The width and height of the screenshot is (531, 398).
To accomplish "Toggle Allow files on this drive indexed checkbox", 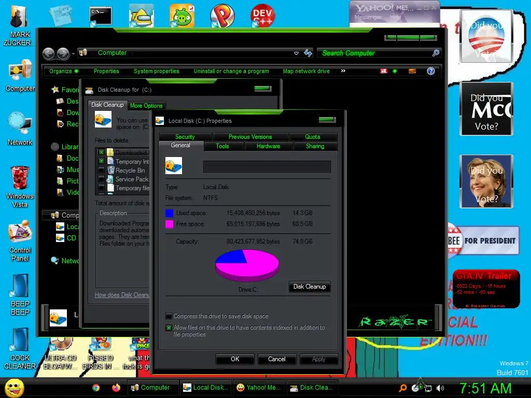I will (169, 328).
